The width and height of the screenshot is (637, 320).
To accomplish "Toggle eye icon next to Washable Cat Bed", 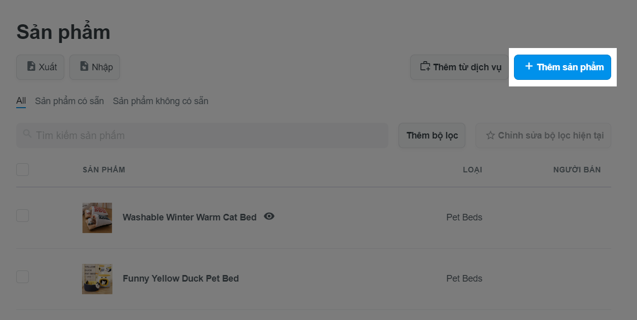I will [269, 216].
